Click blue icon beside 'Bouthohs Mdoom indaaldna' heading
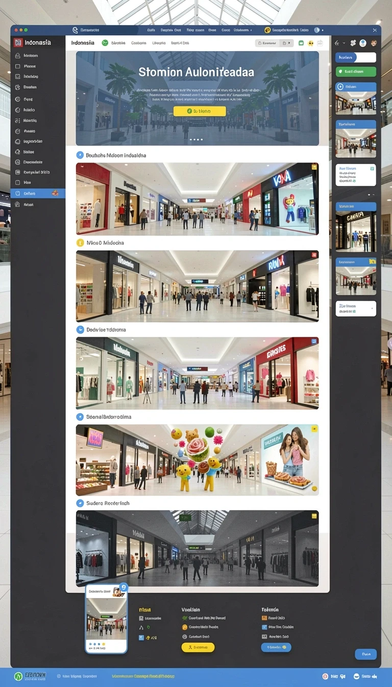 80,155
